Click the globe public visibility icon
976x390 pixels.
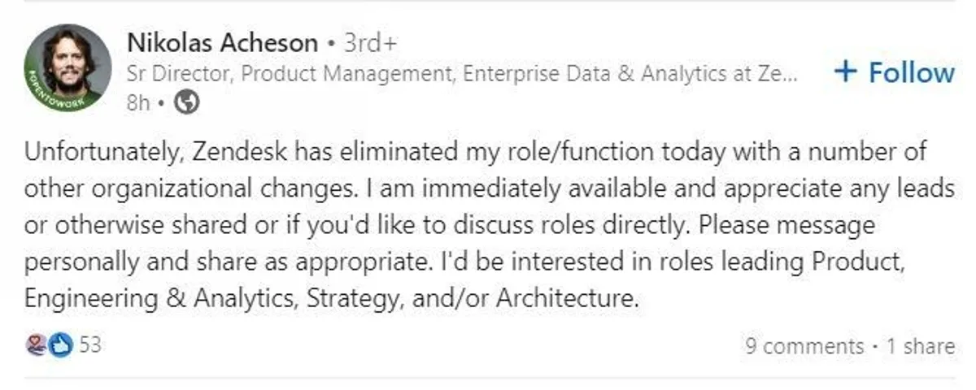pos(187,103)
